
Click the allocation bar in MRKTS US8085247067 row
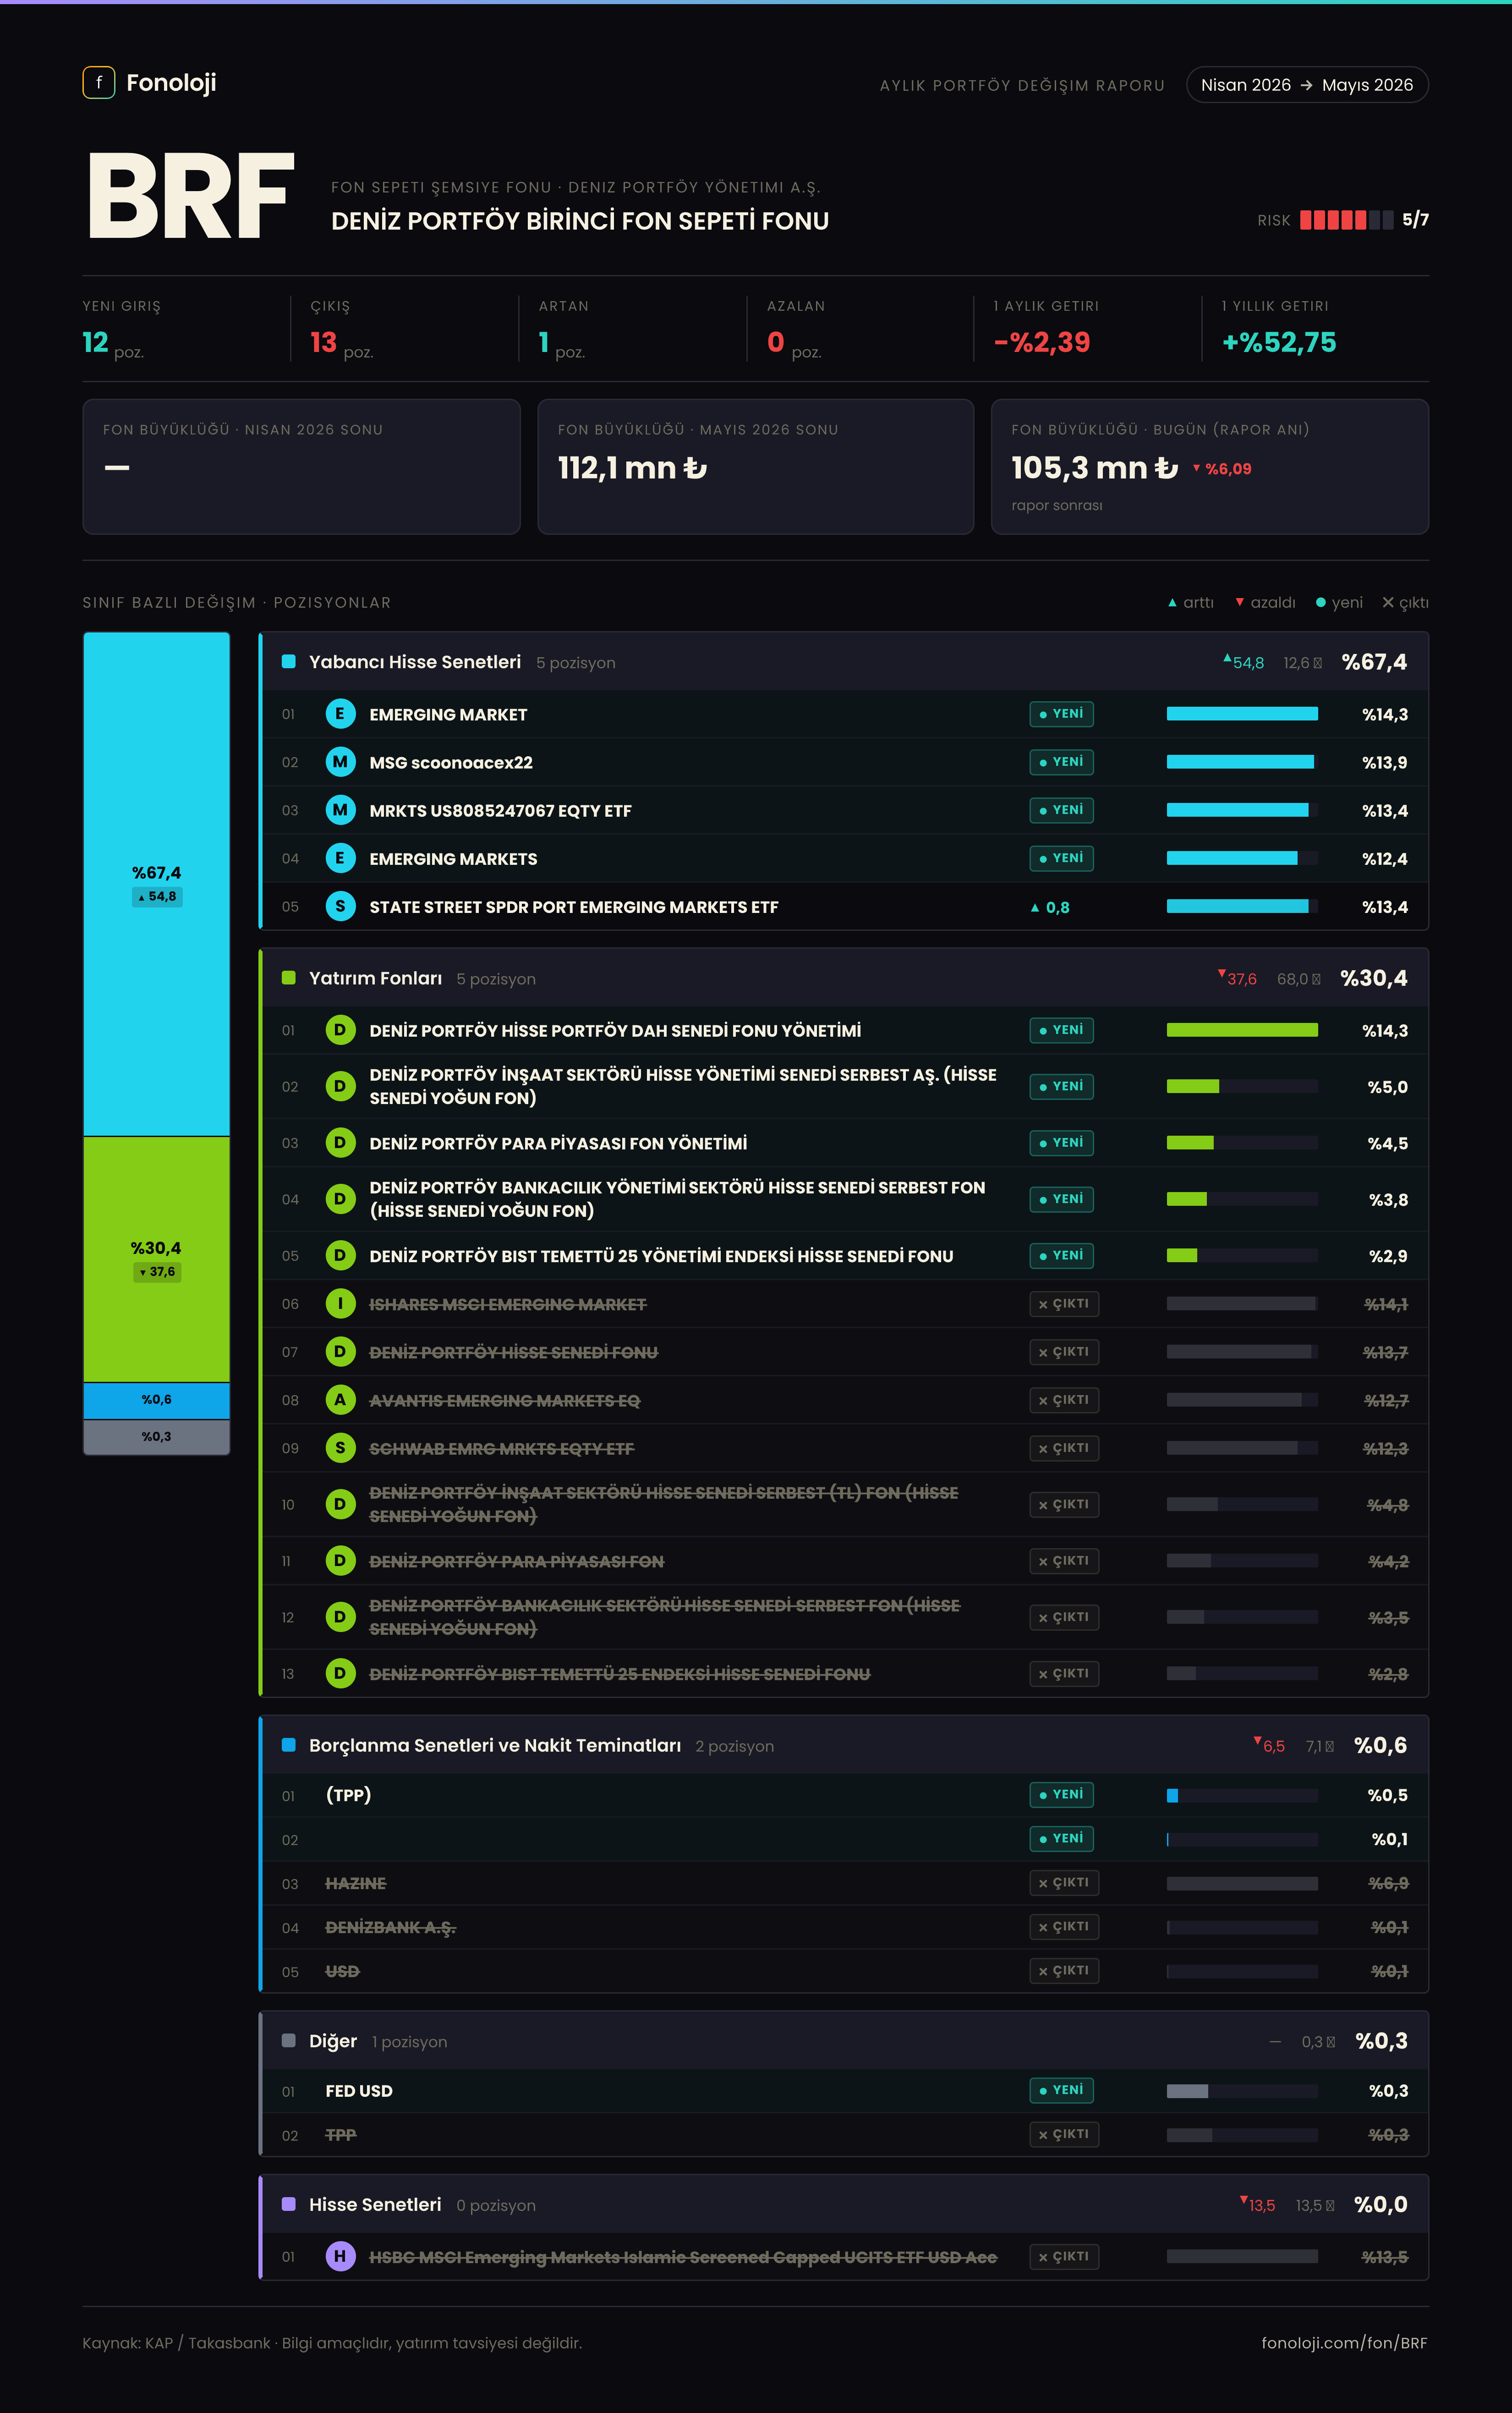[x=1242, y=810]
